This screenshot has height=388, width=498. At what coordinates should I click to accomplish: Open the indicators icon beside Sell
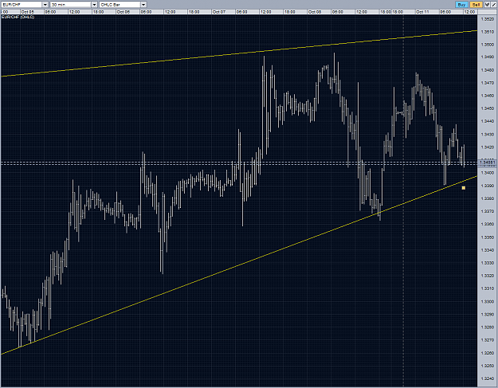coord(487,5)
